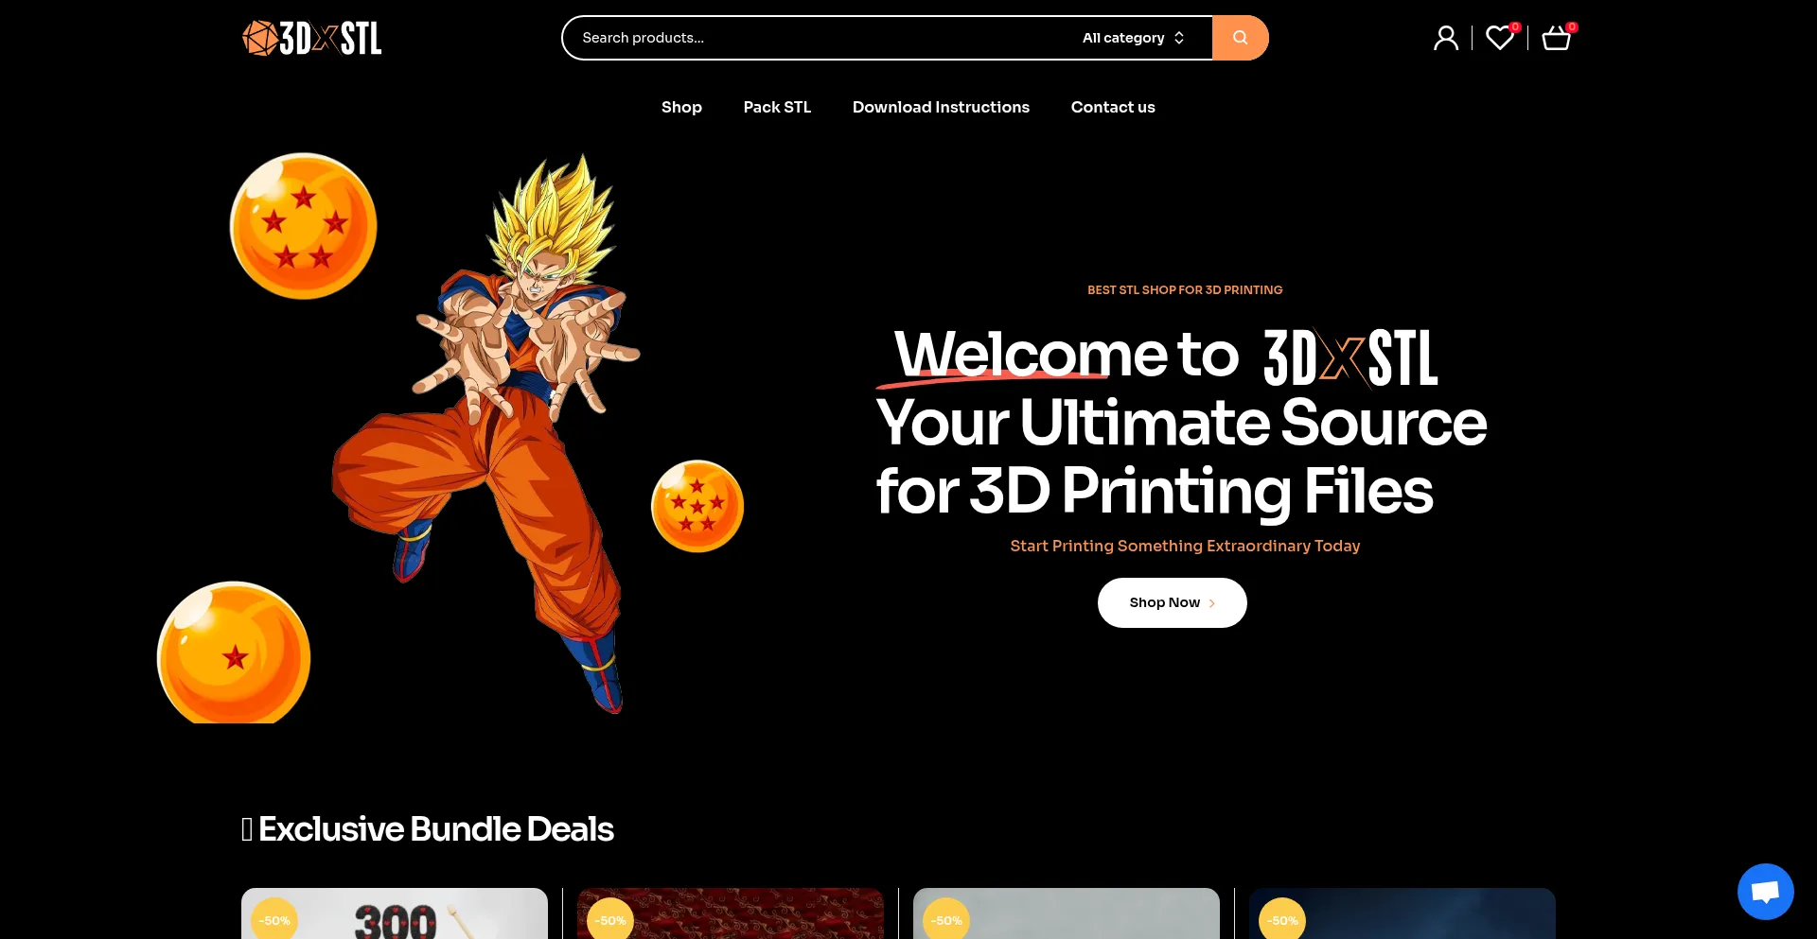The image size is (1817, 939).
Task: Click the four-star dragon ball image
Action: click(x=303, y=226)
